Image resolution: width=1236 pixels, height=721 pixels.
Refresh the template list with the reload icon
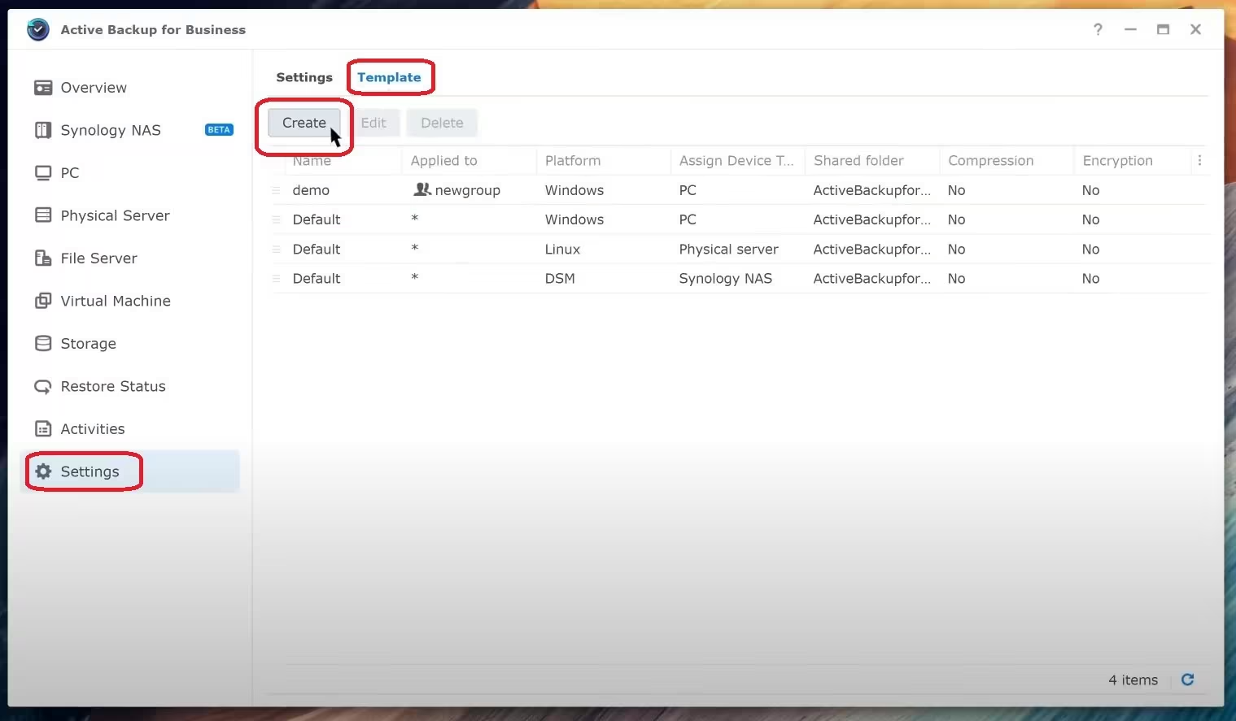click(x=1187, y=680)
